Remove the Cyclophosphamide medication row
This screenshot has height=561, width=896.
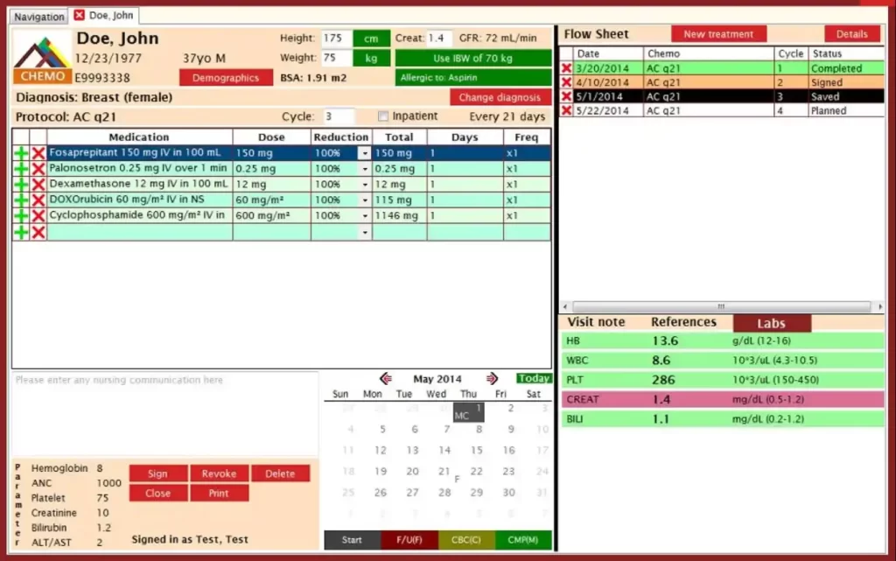36,216
